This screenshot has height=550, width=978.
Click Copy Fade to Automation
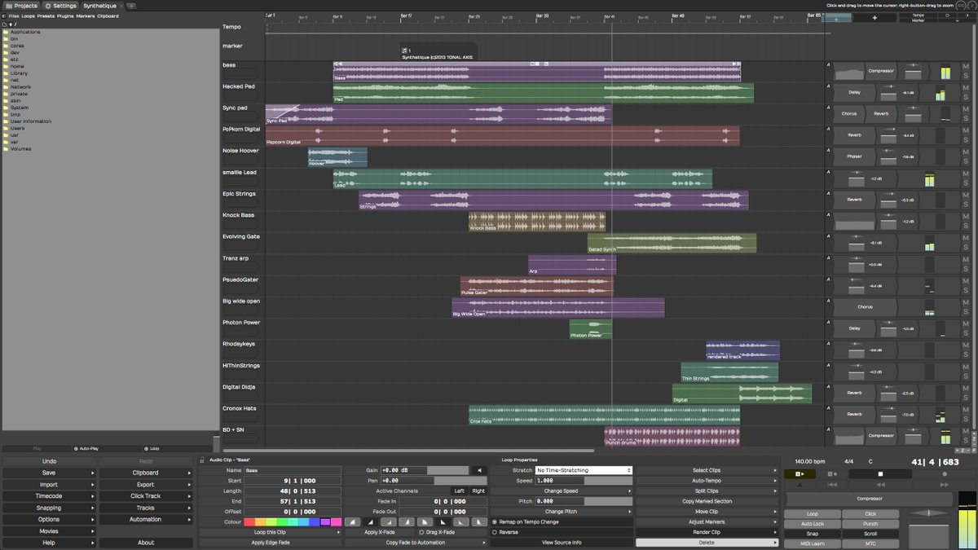pos(415,543)
